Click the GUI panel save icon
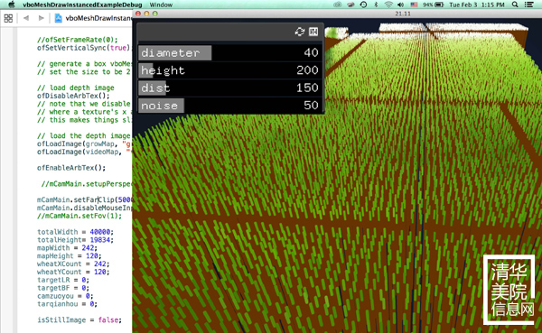 [313, 32]
